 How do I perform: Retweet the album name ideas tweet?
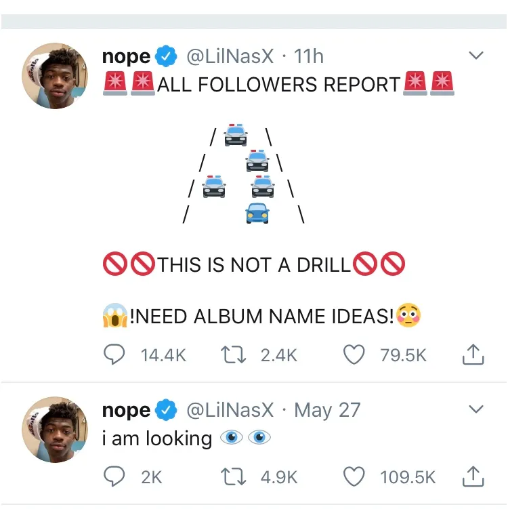tap(234, 354)
